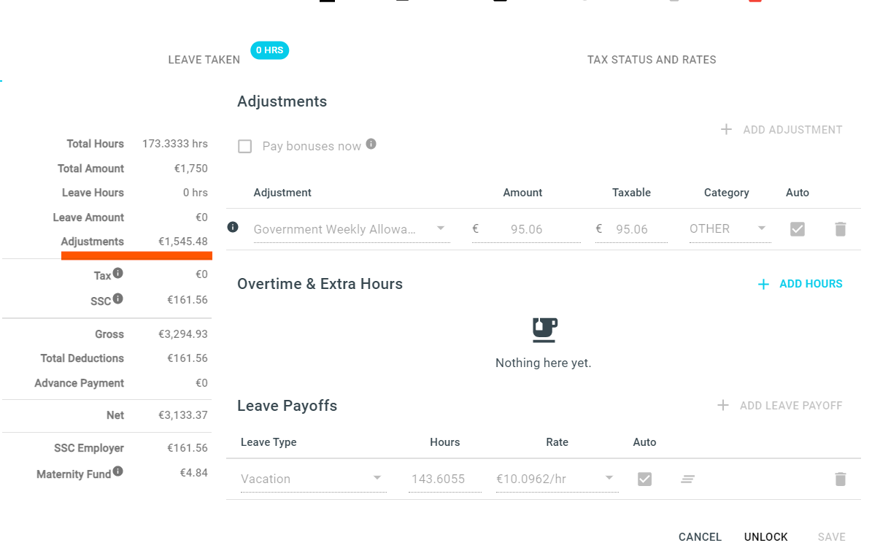Screen dimensions: 880x559
Task: Click the Cancel button
Action: (700, 537)
